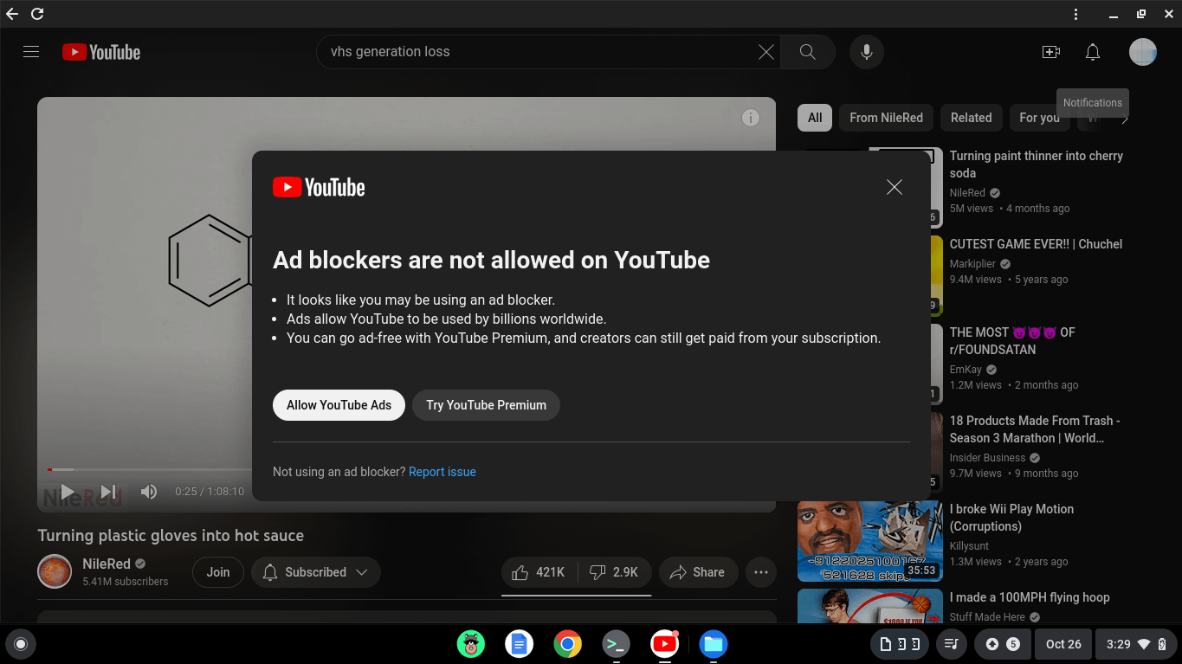The height and width of the screenshot is (664, 1182).
Task: Open quick settings at 3:29 clock
Action: [1135, 644]
